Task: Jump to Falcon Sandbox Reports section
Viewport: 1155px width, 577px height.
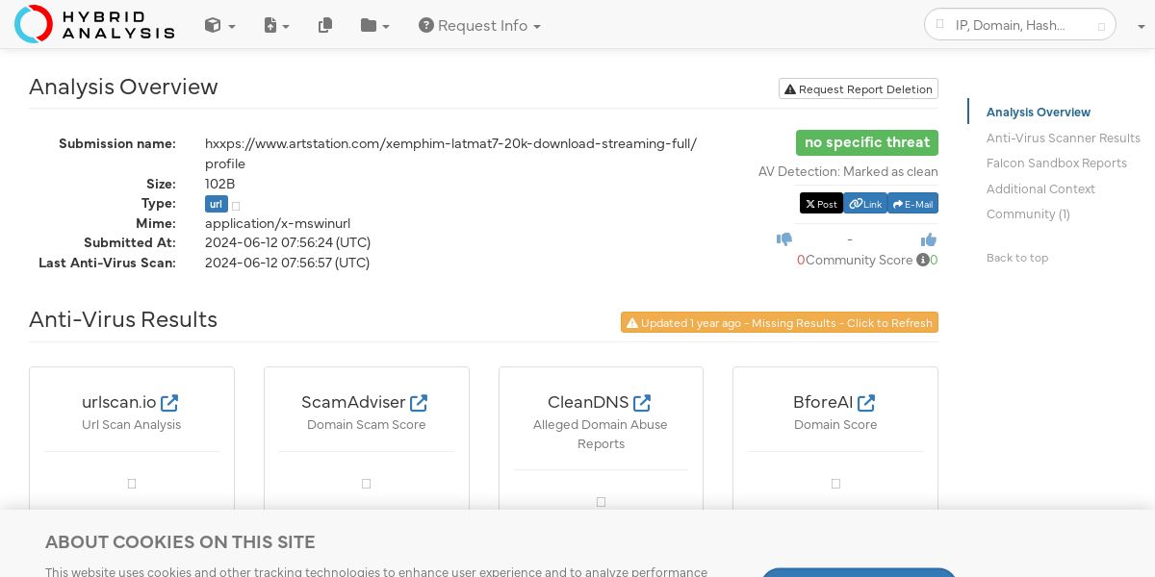Action: [1057, 163]
